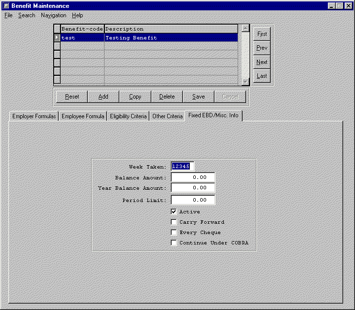
Task: Select the row marker arrow for test
Action: point(57,37)
